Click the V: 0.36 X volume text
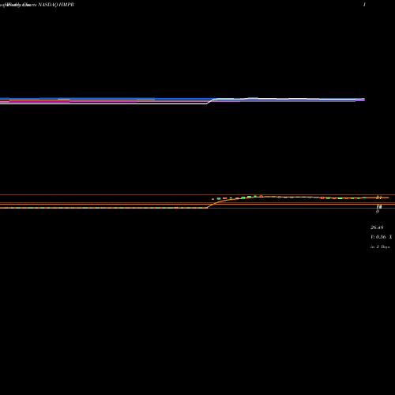 [382, 237]
